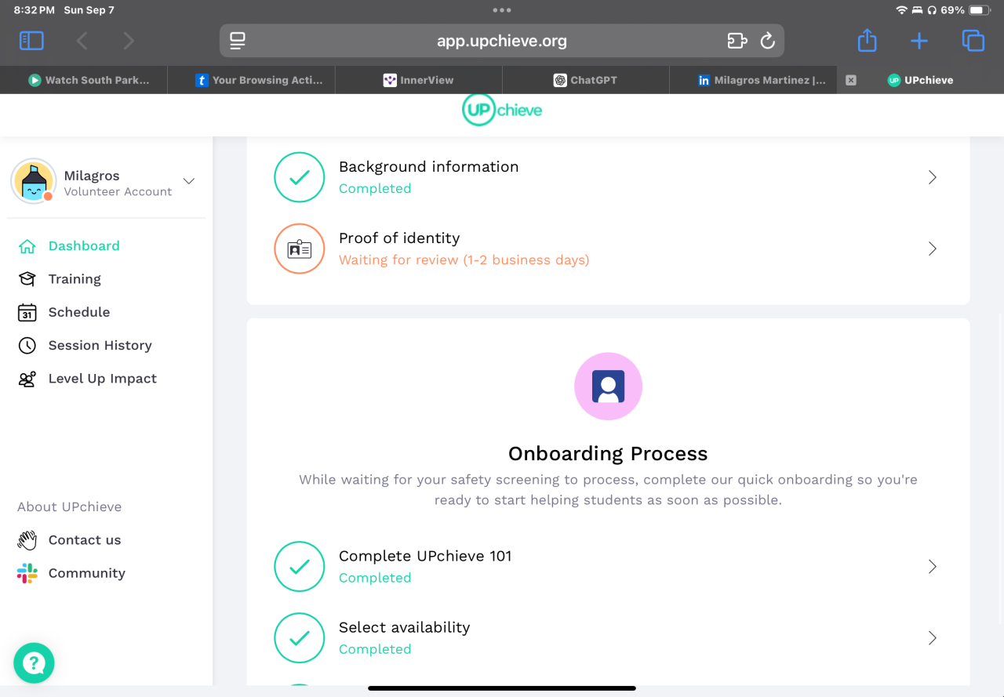Click the Onboarding Process heading
Screen dimensions: 1004x697
click(x=608, y=454)
